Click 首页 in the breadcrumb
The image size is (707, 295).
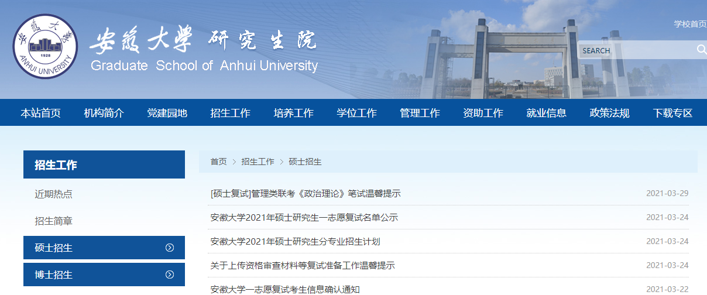click(x=218, y=162)
